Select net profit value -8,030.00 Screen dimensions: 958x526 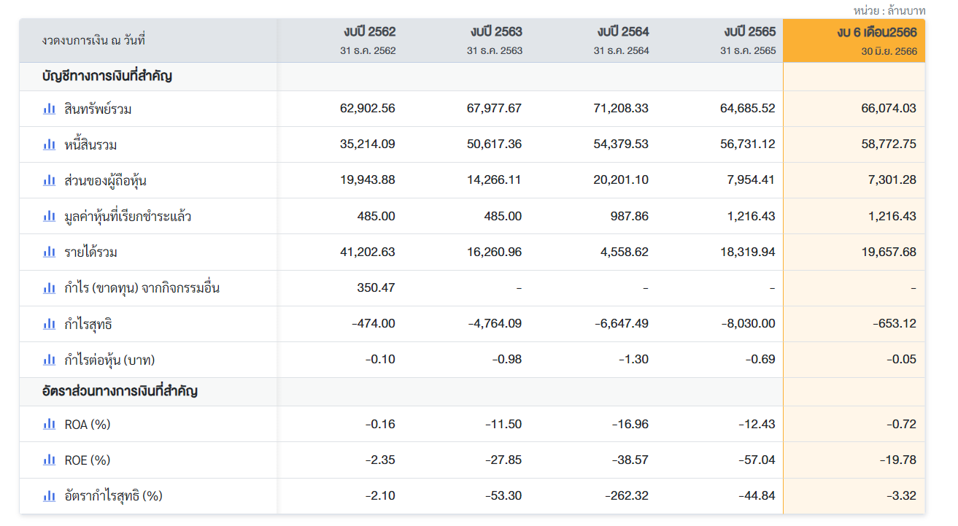(x=749, y=323)
